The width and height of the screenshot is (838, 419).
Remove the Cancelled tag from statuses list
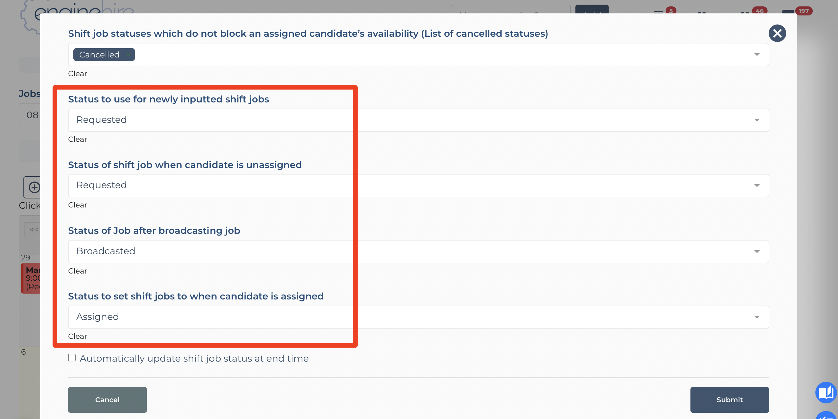(x=128, y=55)
